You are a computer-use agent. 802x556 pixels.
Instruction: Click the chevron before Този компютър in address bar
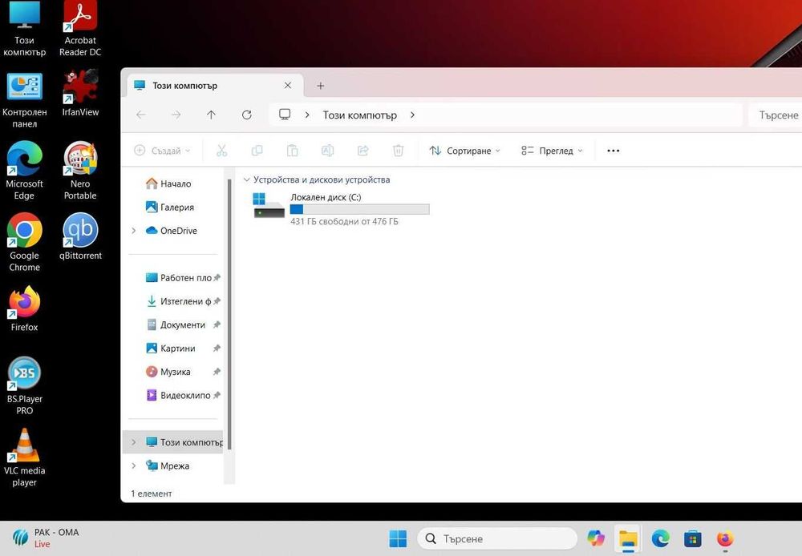307,115
